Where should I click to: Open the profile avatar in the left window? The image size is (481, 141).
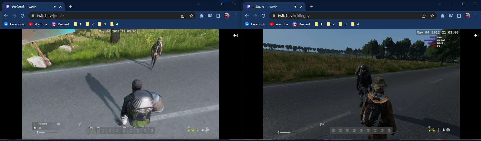(227, 16)
